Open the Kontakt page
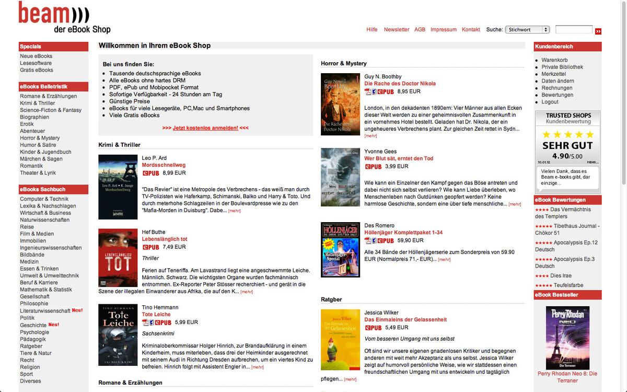The image size is (627, 392). (x=471, y=30)
